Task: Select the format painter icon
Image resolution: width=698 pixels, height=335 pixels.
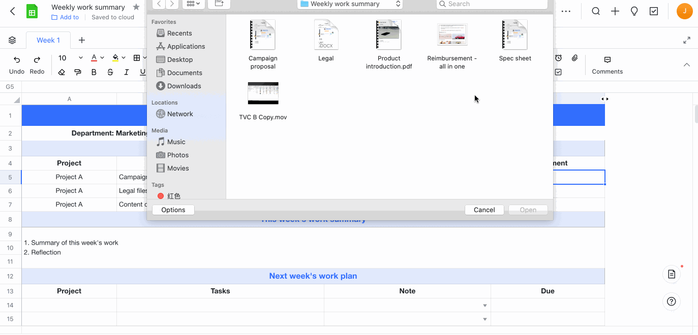Action: [x=78, y=72]
